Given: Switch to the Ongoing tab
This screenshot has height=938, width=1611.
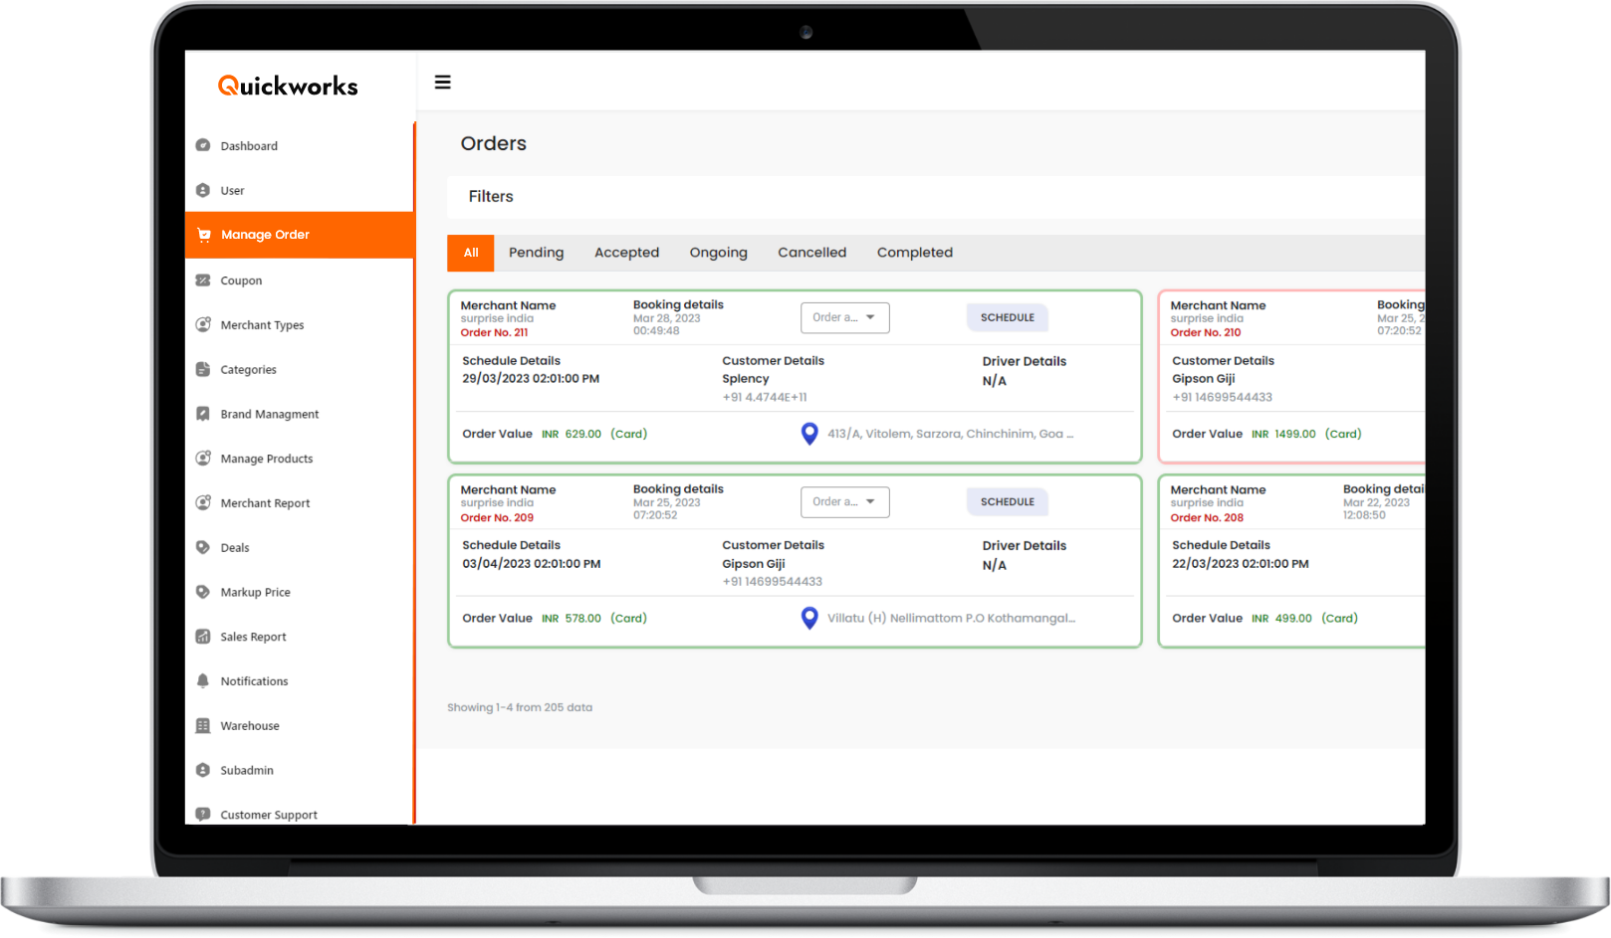Looking at the screenshot, I should point(718,253).
